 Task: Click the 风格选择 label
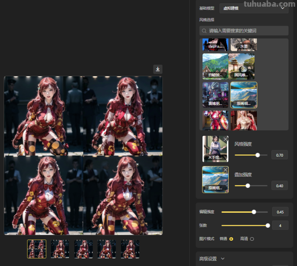(207, 20)
